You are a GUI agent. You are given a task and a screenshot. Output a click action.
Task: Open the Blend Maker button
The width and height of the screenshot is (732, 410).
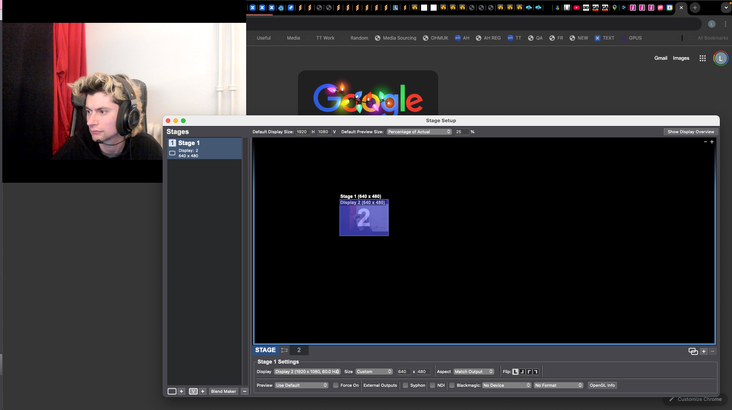click(223, 391)
